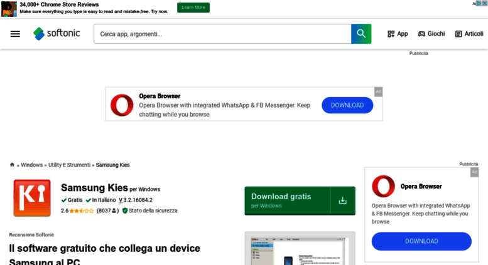Open the hamburger menu
Screen dimensions: 488x265
15,34
